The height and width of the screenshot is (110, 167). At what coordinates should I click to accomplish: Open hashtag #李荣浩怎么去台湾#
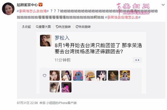tap(33, 11)
